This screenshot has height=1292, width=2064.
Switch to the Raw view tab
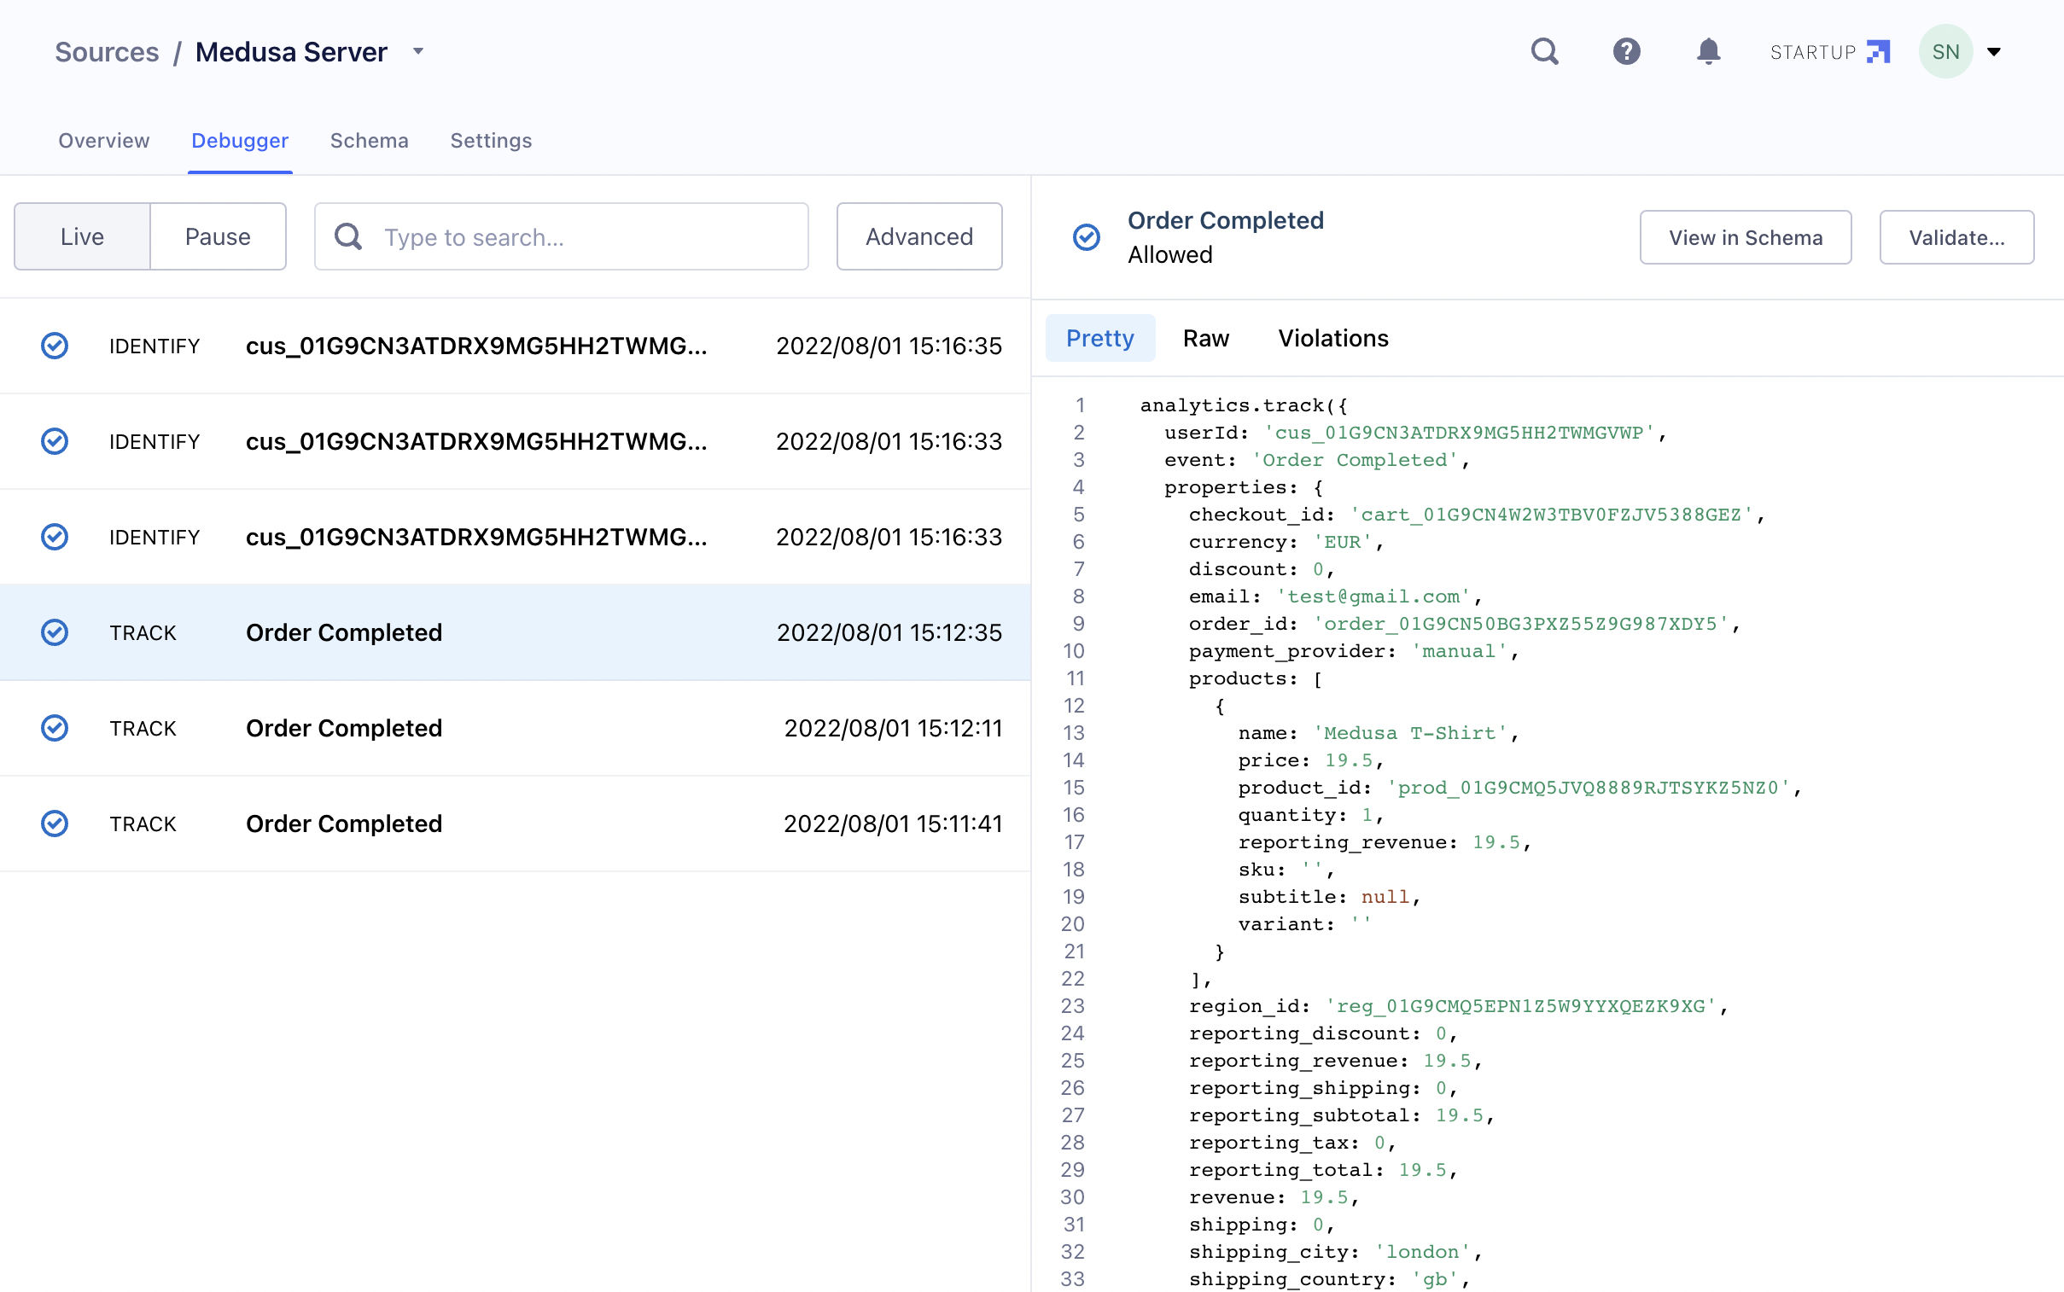(1206, 339)
